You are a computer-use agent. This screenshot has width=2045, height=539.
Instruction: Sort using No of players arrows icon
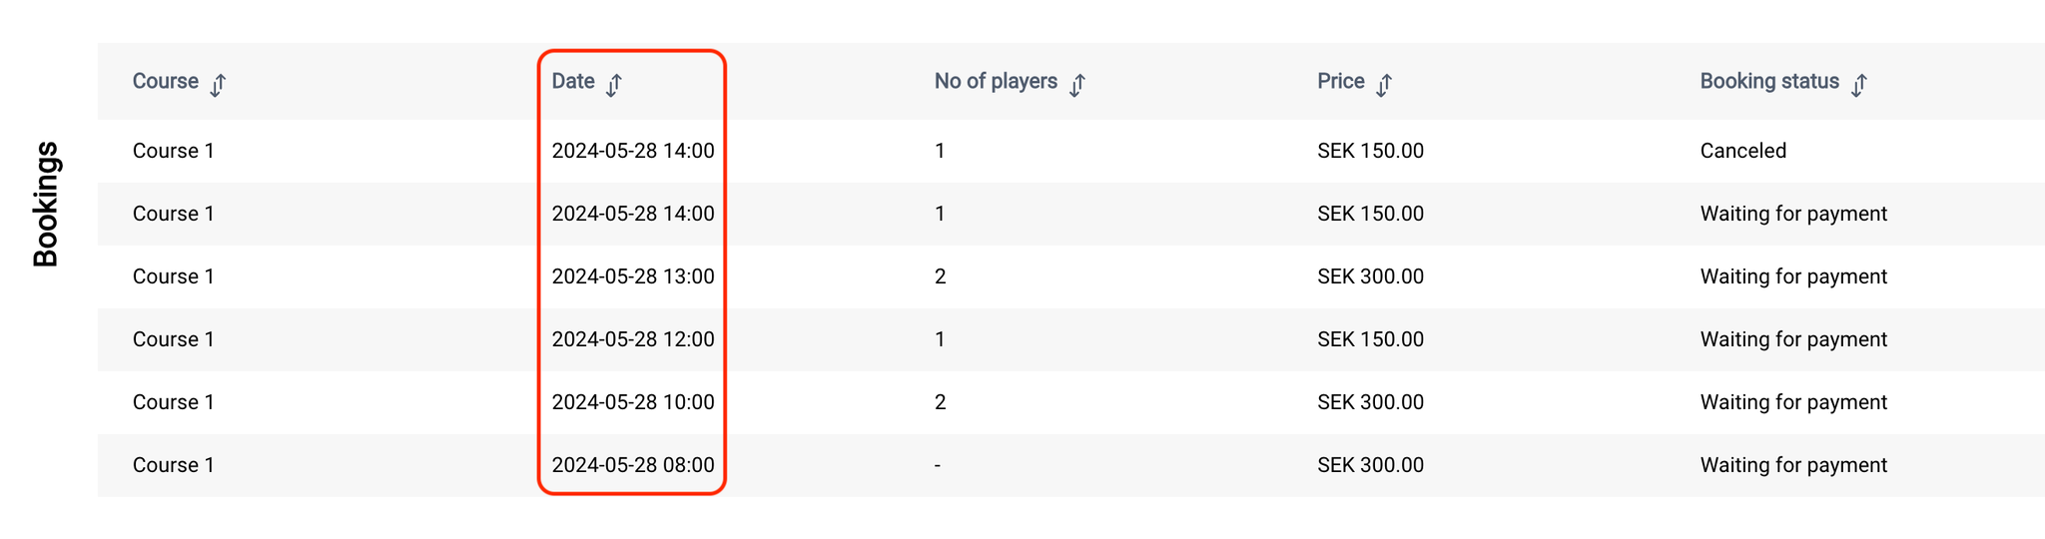(1077, 85)
